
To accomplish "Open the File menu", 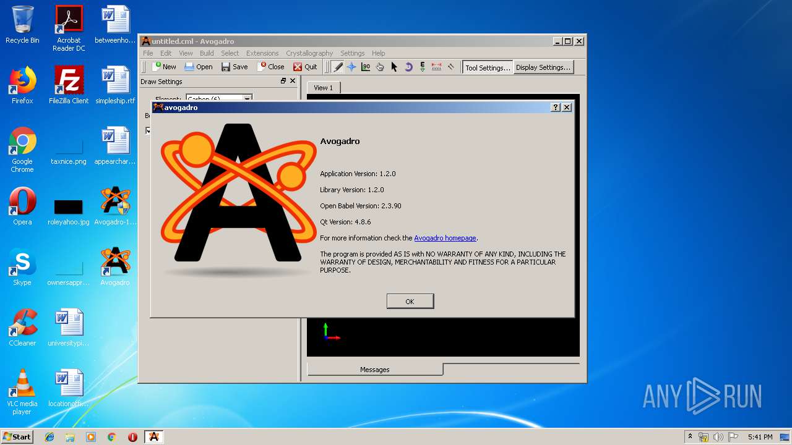I will coord(148,53).
